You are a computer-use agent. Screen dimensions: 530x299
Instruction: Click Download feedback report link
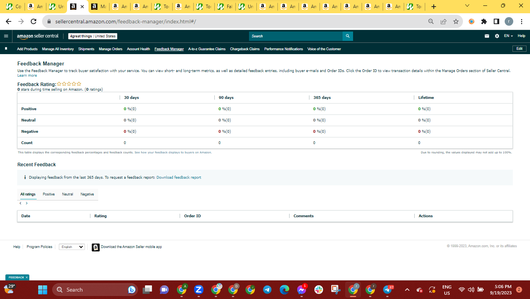179,178
